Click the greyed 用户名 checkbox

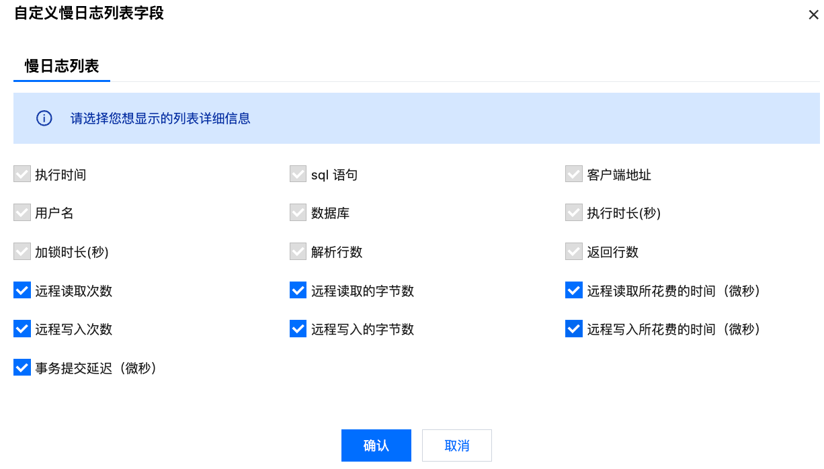point(22,213)
